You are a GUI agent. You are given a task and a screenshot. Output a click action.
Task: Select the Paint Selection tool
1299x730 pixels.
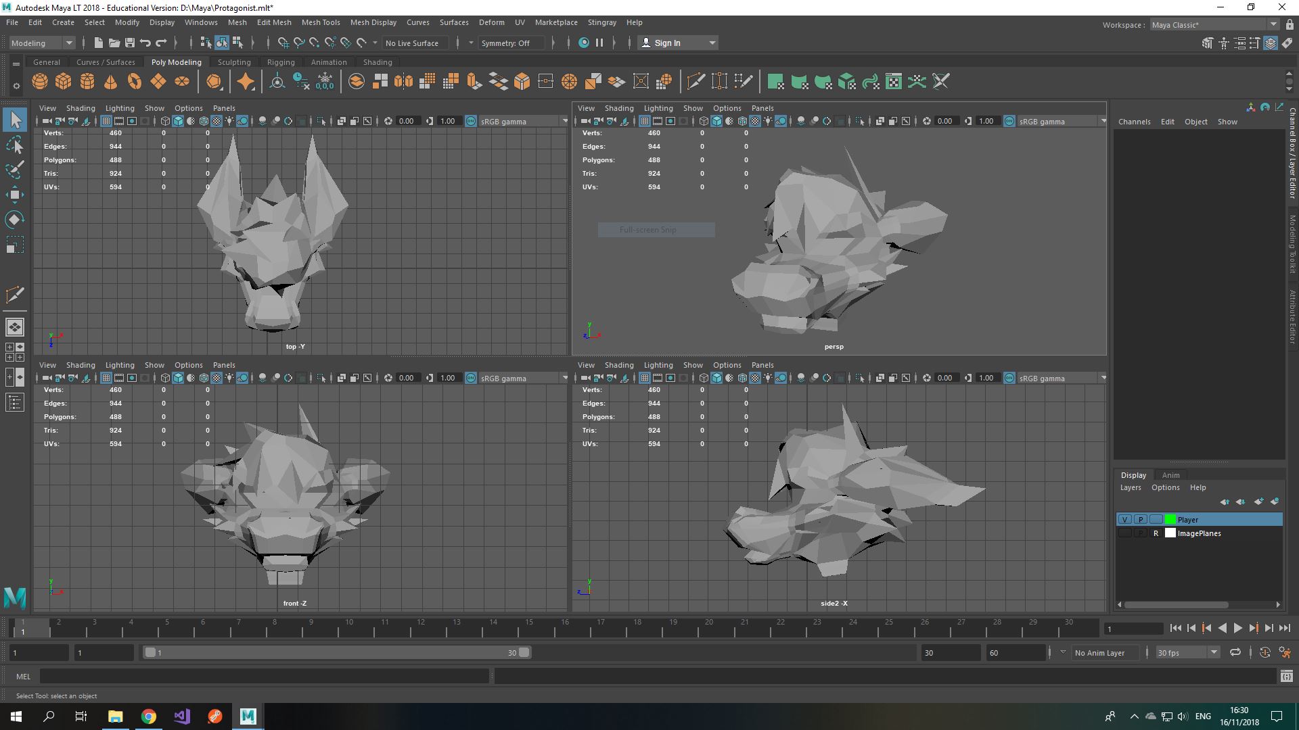[15, 170]
